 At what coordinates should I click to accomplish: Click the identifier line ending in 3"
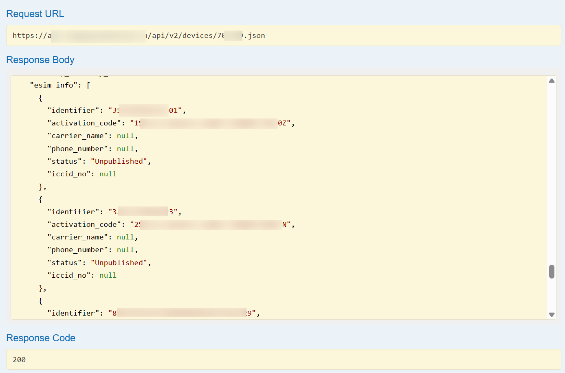(x=114, y=212)
